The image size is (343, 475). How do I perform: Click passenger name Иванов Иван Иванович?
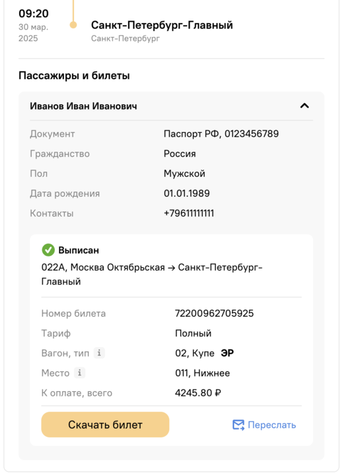click(x=83, y=106)
